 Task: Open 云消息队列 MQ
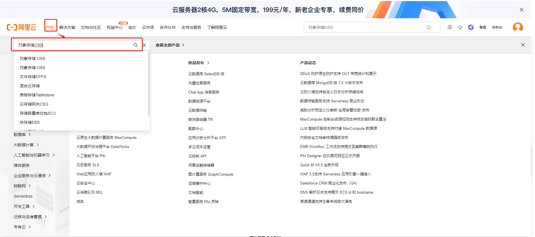(89, 192)
